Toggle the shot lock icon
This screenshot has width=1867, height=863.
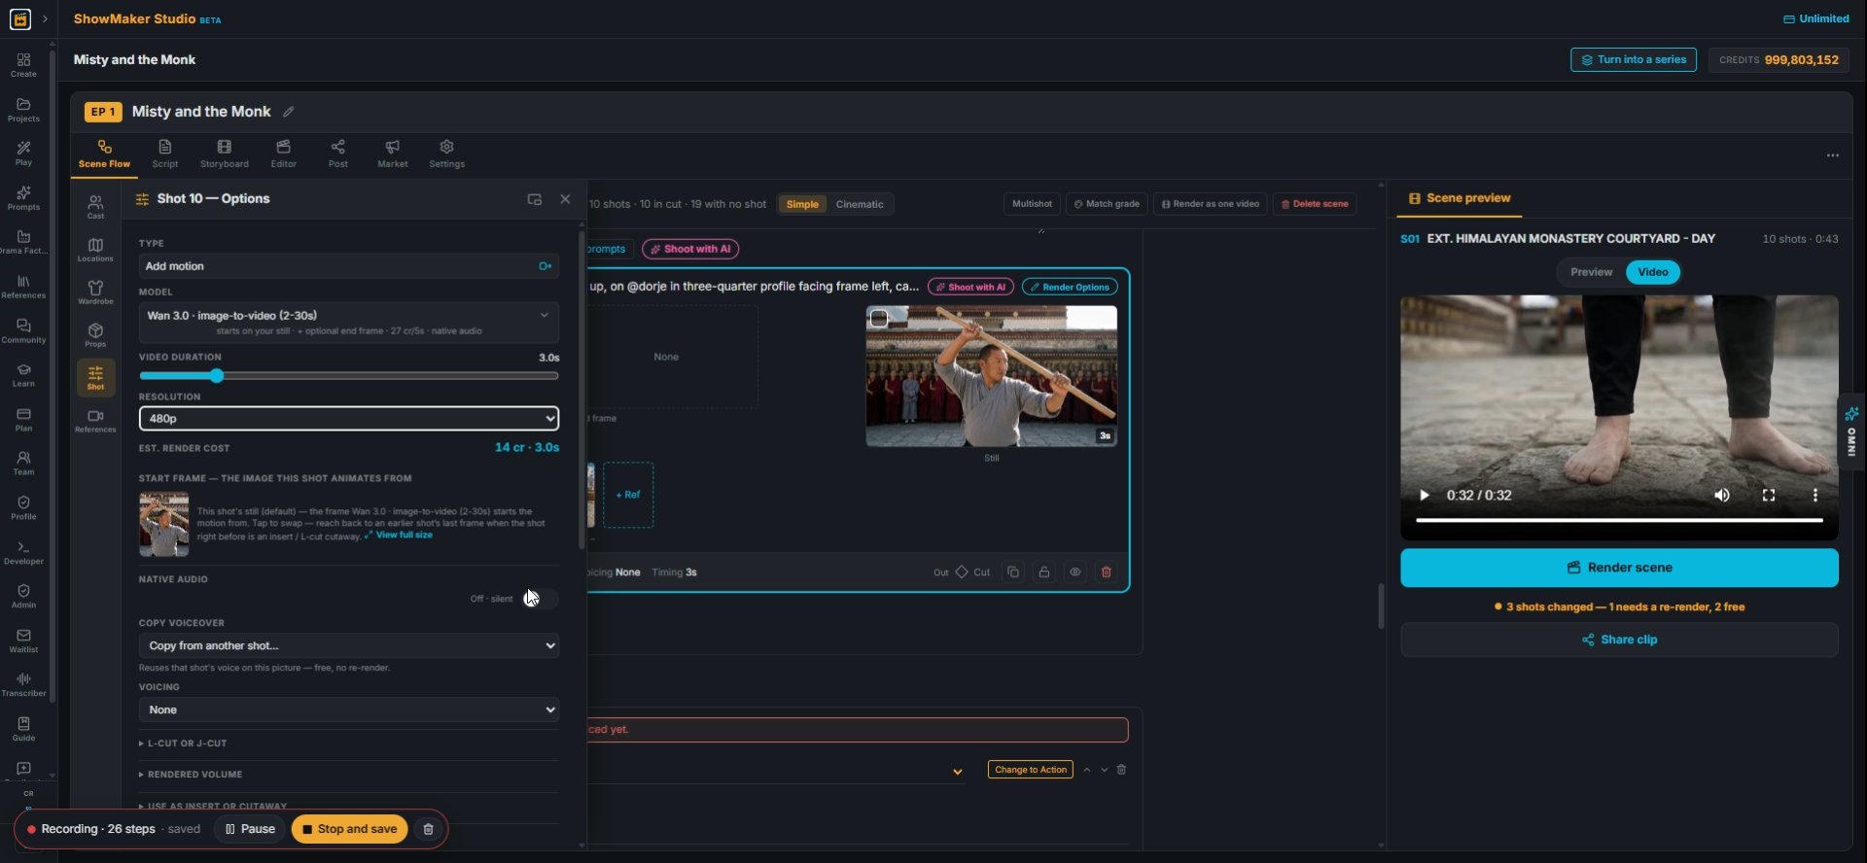(1043, 572)
